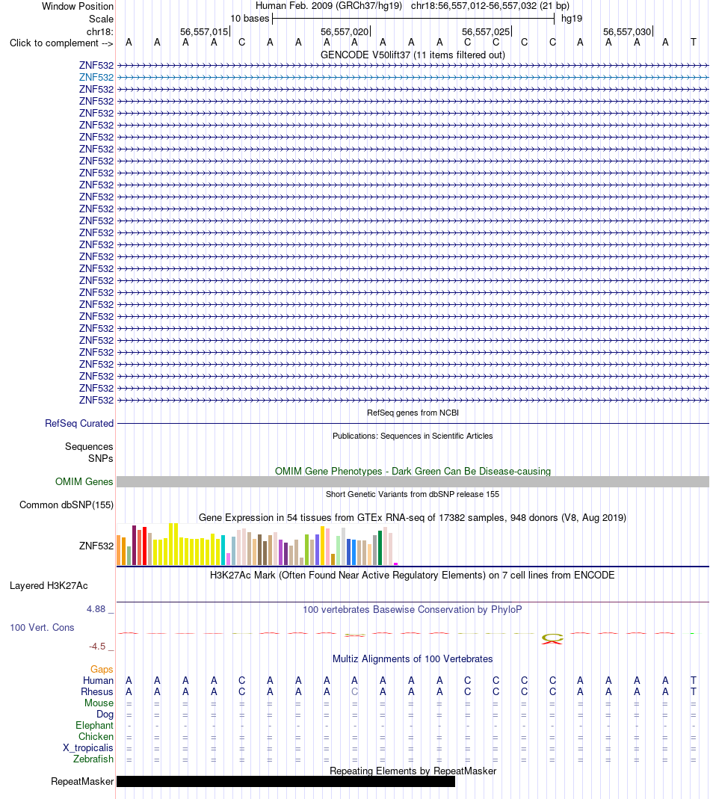710x799 pixels.
Task: Click the 'Window Position' track label
Action: pyautogui.click(x=78, y=6)
